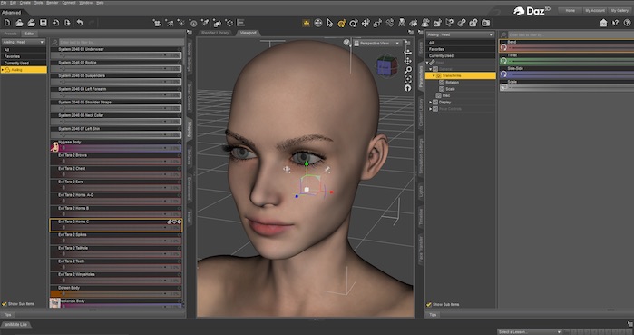Open the left panel Aisling Head dropdown
634x335 pixels.
24,42
